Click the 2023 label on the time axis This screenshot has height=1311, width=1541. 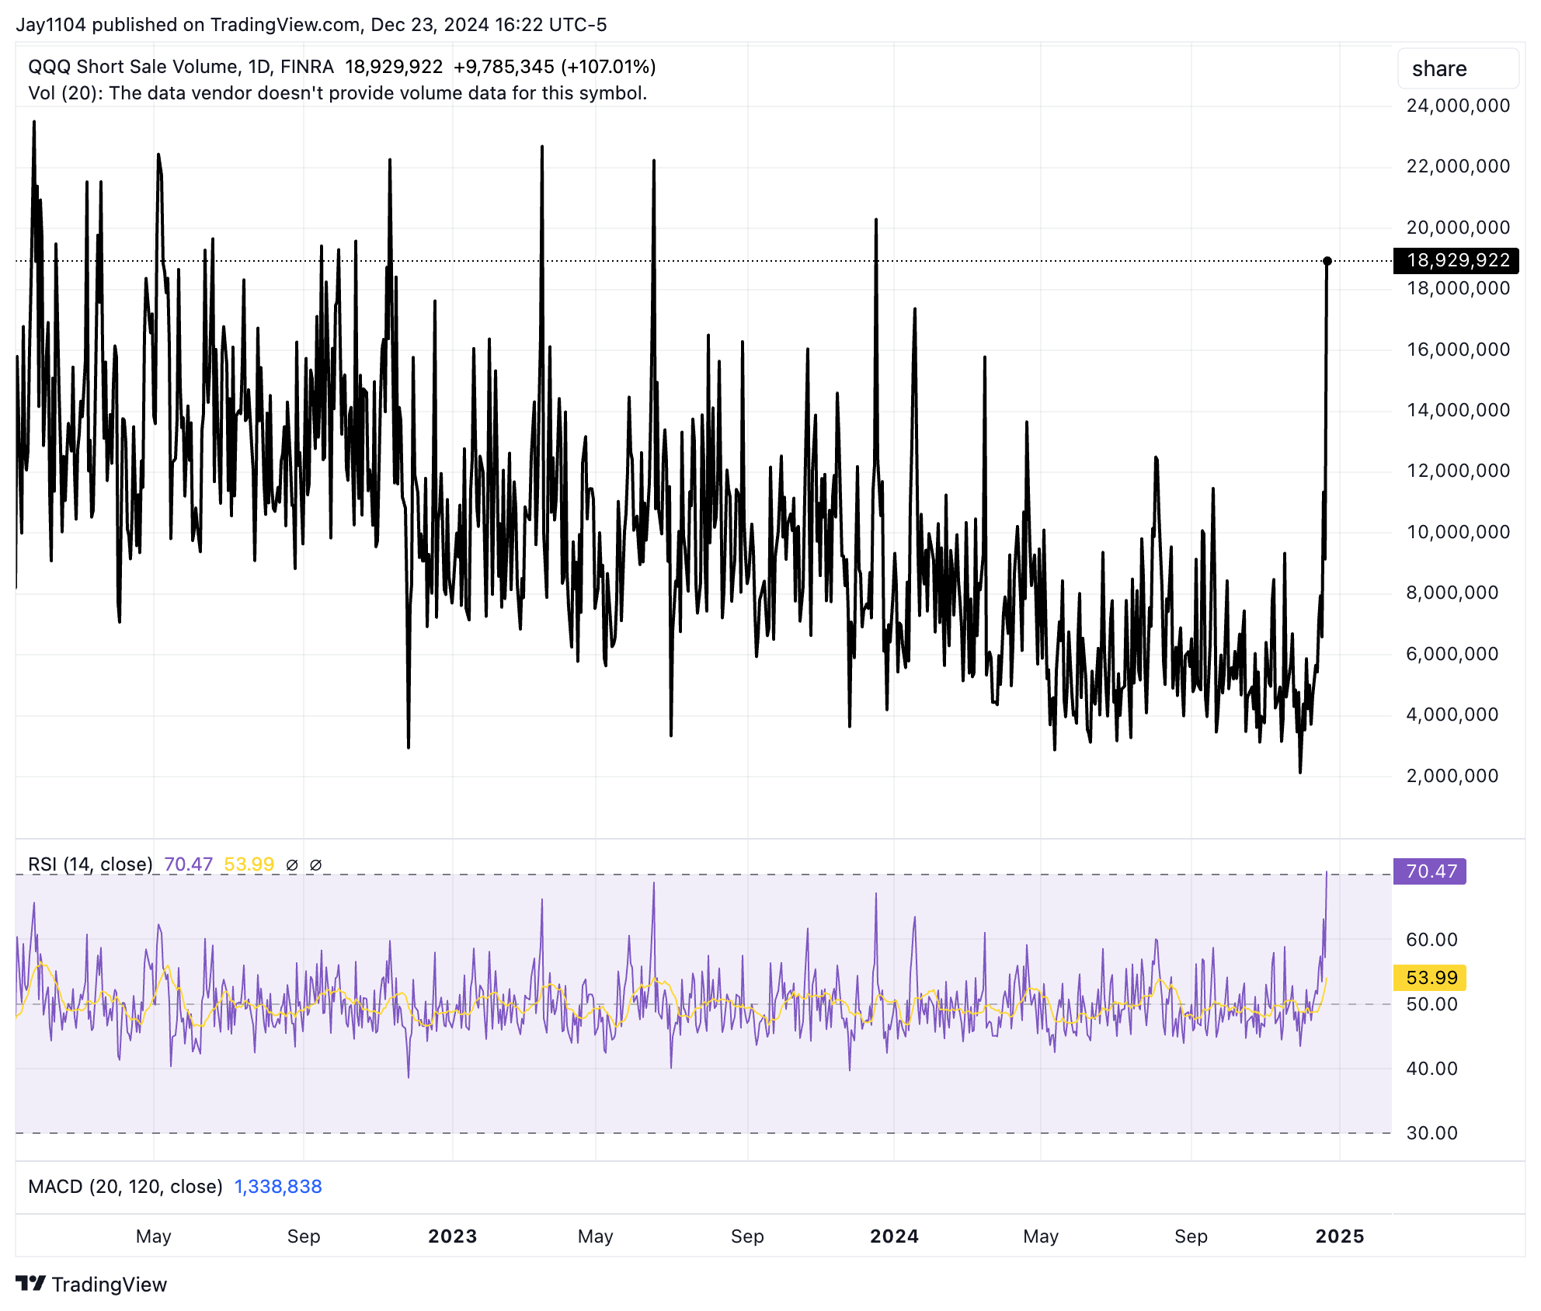point(453,1236)
